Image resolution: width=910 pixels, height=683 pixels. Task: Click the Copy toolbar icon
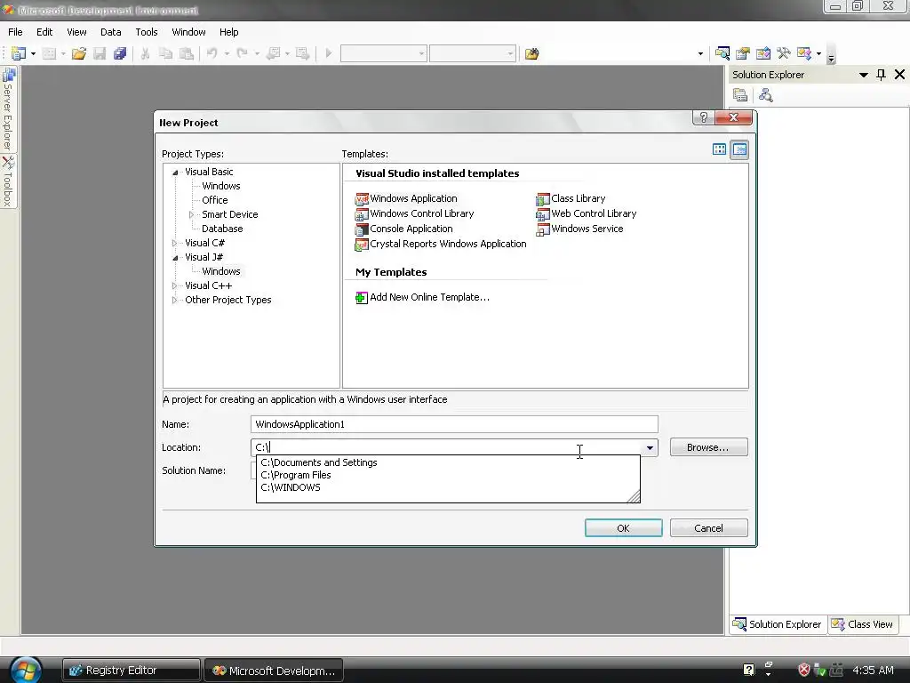pyautogui.click(x=165, y=54)
